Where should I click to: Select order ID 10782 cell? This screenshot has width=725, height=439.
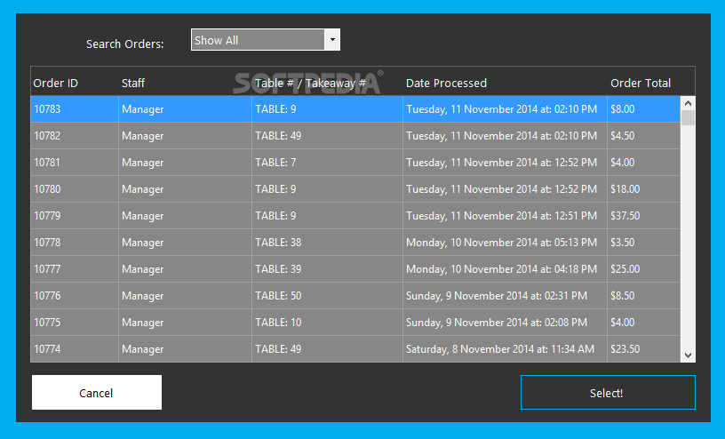(x=75, y=136)
